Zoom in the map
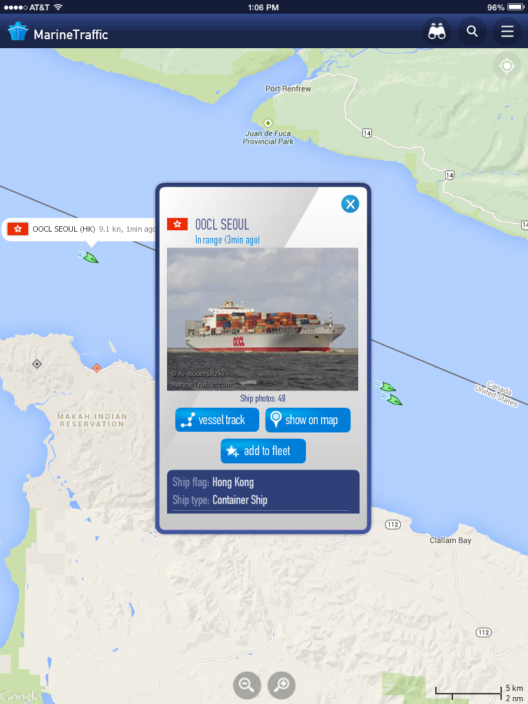This screenshot has height=704, width=528. pyautogui.click(x=281, y=685)
